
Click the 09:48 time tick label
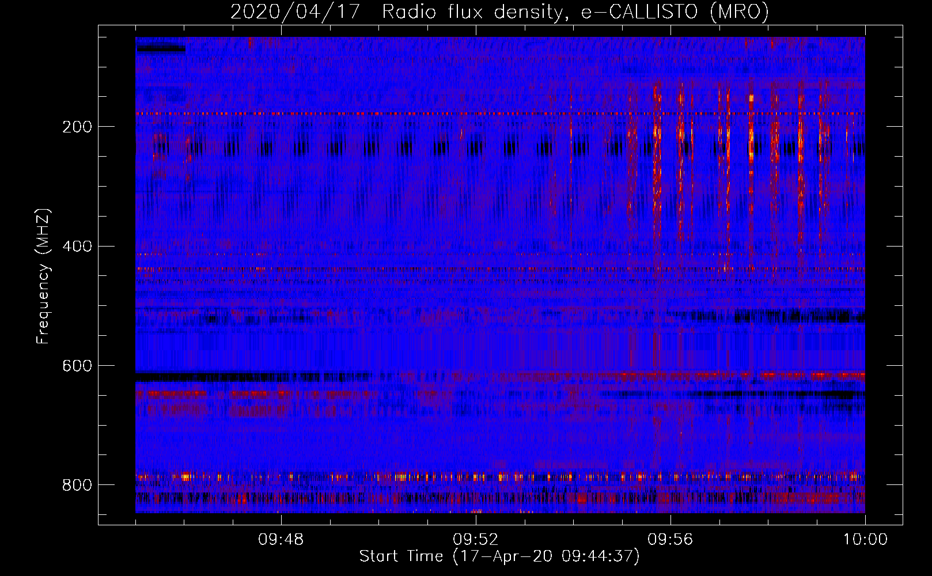pos(281,540)
